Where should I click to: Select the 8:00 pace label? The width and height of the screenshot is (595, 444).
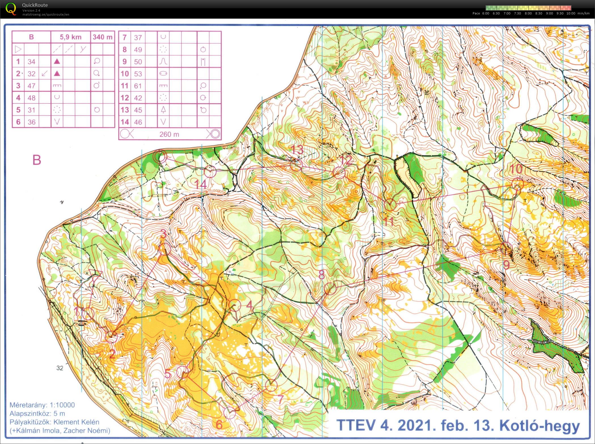click(x=528, y=13)
